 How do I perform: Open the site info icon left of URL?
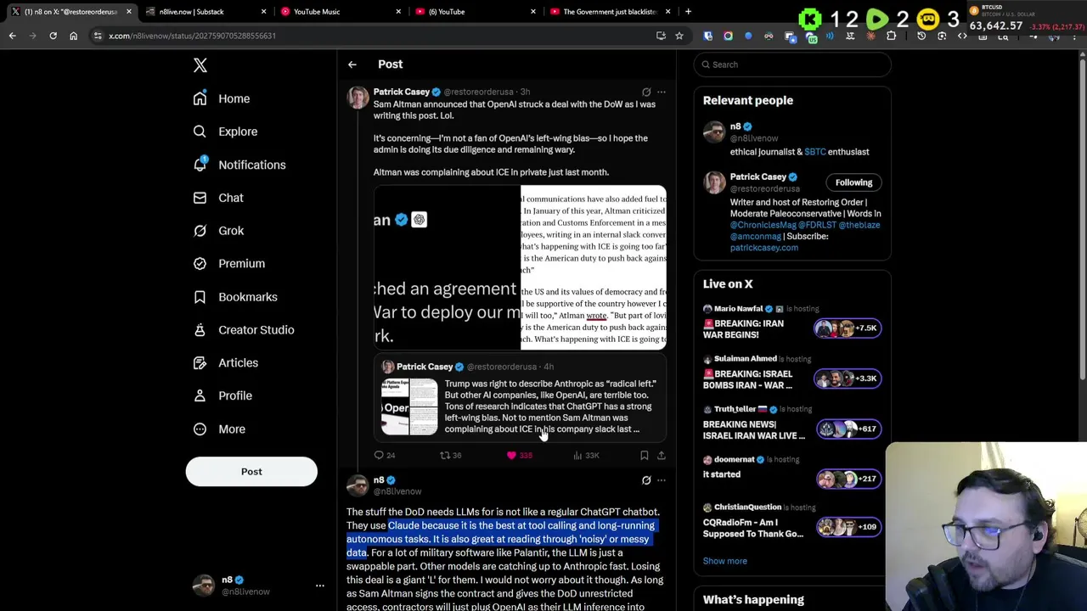[98, 36]
